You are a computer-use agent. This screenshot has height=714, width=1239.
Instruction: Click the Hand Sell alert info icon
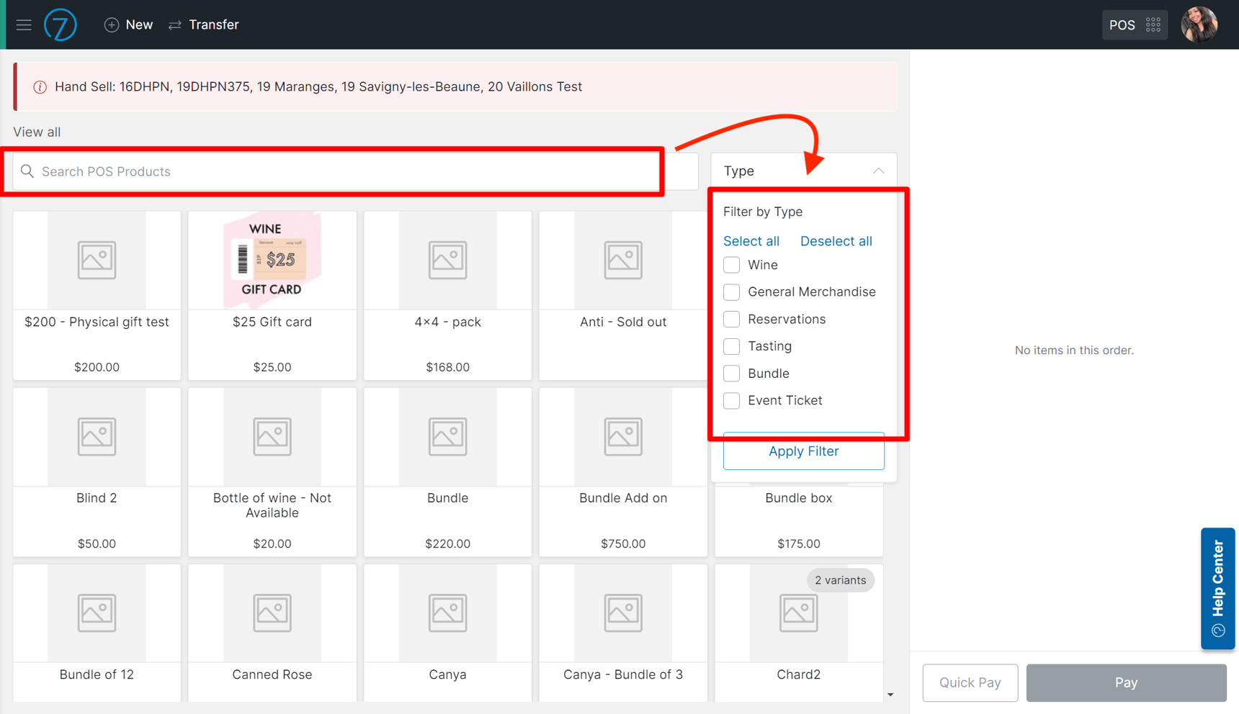(x=40, y=87)
